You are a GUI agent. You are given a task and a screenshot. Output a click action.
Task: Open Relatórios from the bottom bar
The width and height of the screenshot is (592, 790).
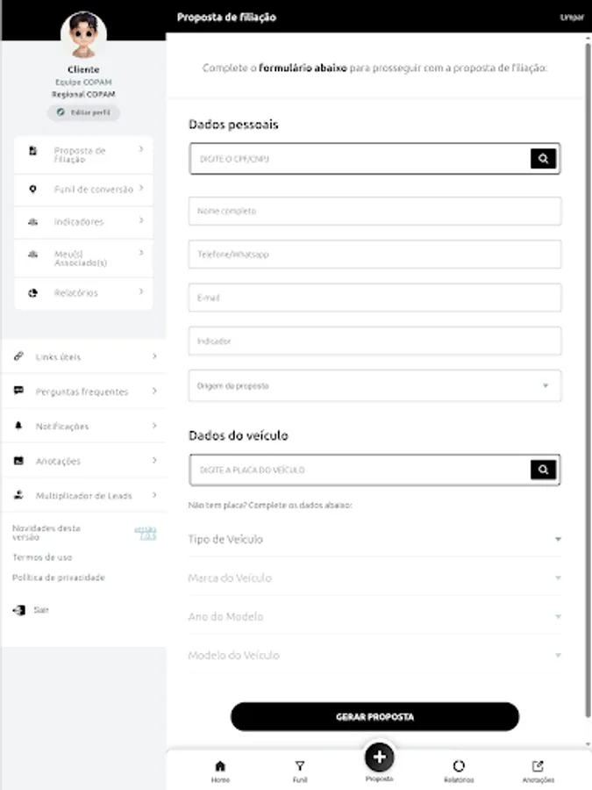(x=458, y=766)
